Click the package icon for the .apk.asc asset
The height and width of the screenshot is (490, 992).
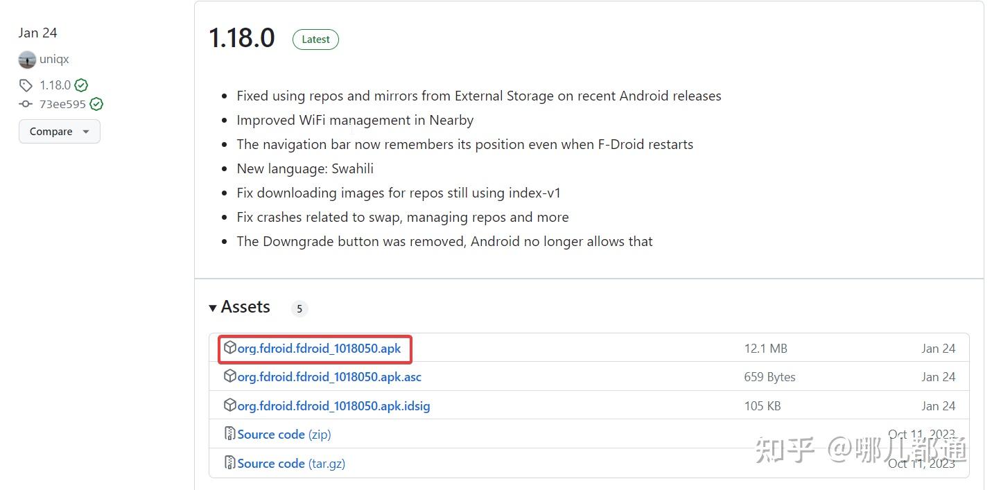pos(230,376)
